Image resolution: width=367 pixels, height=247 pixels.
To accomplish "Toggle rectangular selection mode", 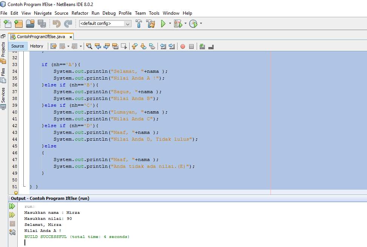I will (x=124, y=46).
